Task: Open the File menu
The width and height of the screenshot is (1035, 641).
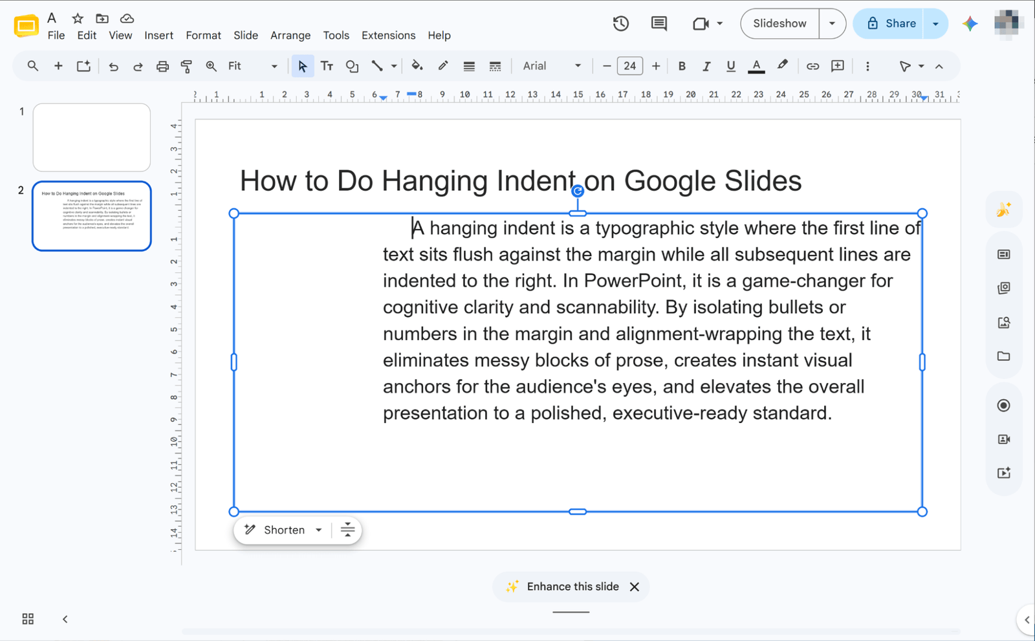Action: tap(56, 36)
